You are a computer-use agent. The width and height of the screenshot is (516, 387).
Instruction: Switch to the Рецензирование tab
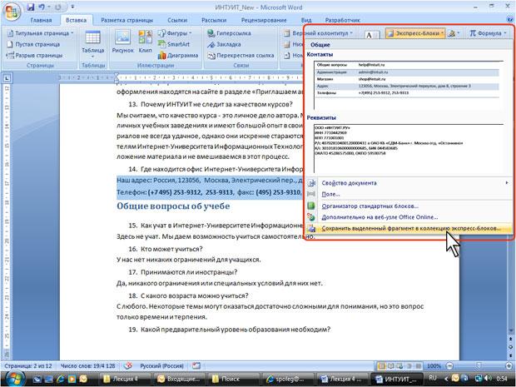coord(264,20)
